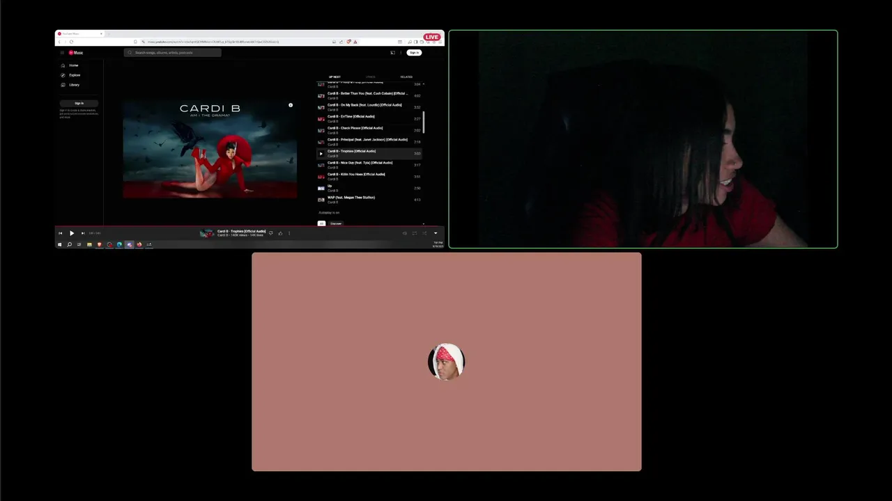Open the Brave browser taskbar icon

pos(99,244)
